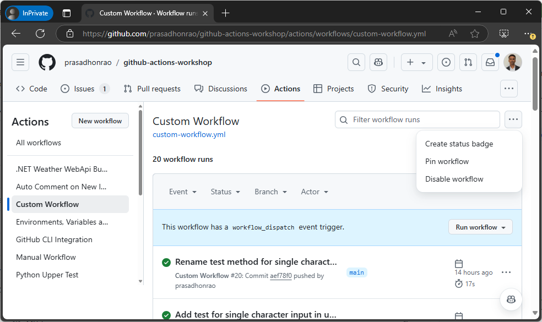Click the New workflow button
This screenshot has height=322, width=542.
coord(100,121)
